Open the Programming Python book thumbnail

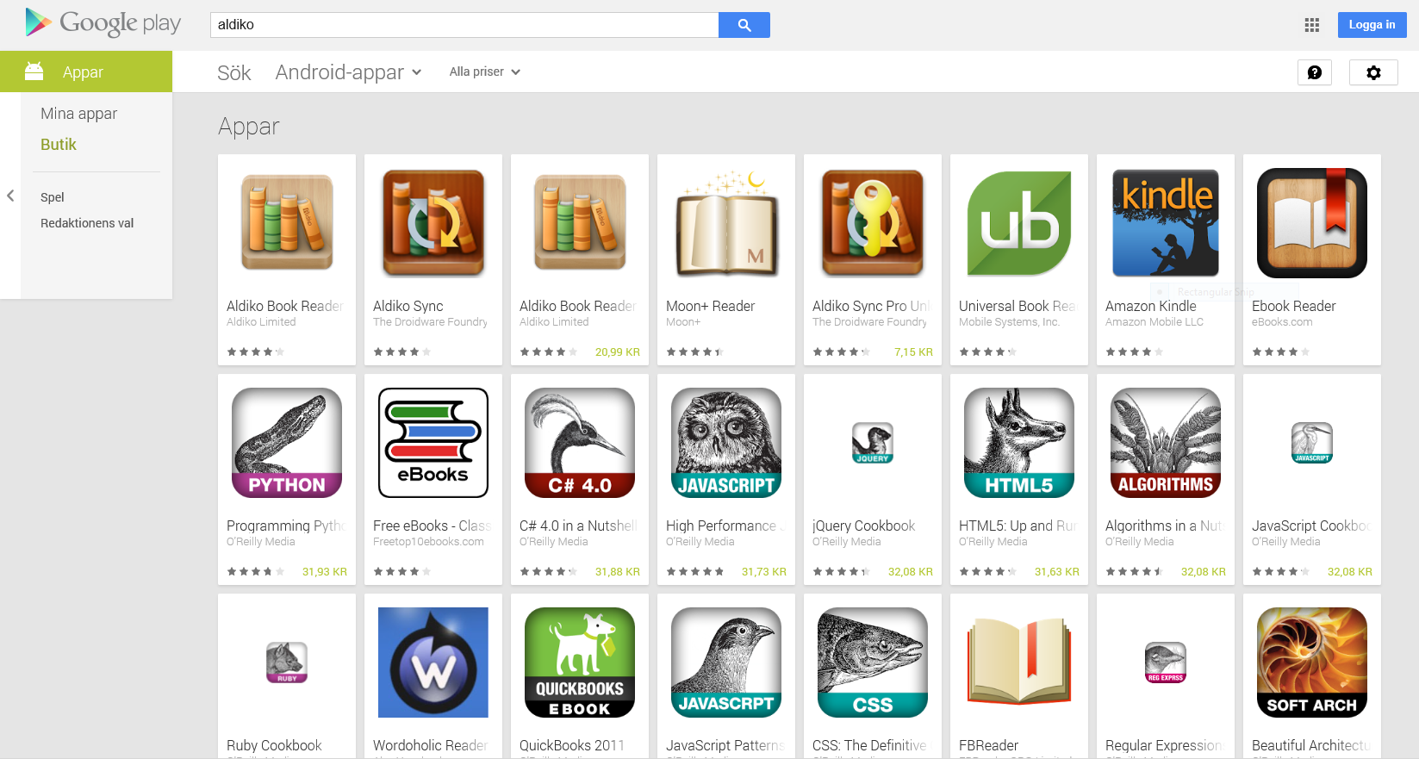(287, 443)
